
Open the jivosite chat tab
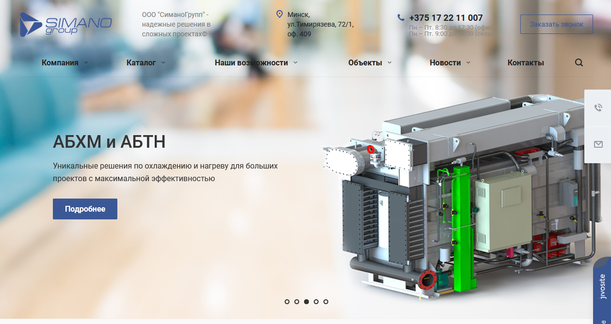(602, 291)
